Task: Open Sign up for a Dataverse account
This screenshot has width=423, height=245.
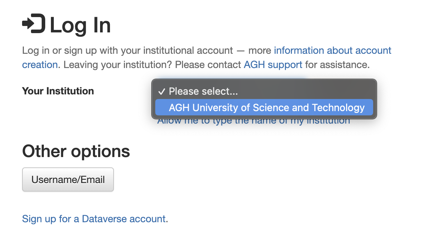Action: (94, 219)
